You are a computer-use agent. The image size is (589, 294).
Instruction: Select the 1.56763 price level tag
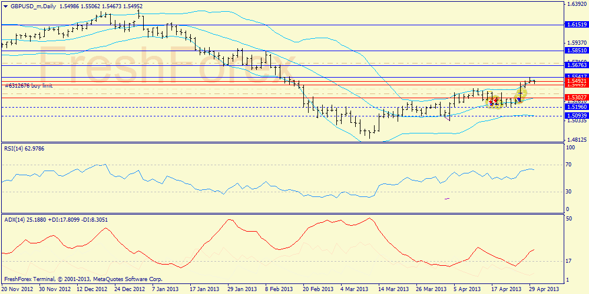click(576, 66)
